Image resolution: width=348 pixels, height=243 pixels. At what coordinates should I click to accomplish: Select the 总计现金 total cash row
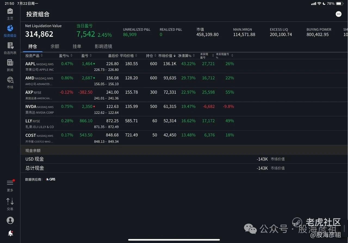(x=184, y=168)
